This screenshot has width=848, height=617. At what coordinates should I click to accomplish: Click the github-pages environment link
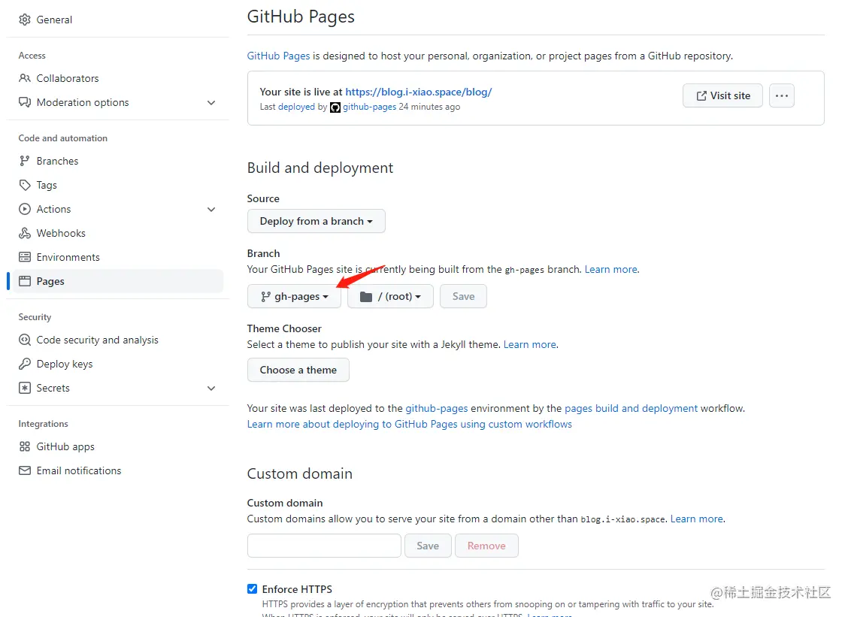[x=437, y=408]
